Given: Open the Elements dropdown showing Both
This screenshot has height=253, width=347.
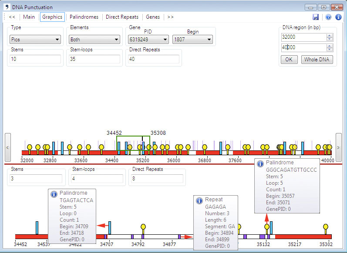Looking at the screenshot, I should (94, 40).
